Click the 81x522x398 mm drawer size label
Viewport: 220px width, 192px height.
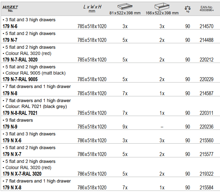point(125,13)
